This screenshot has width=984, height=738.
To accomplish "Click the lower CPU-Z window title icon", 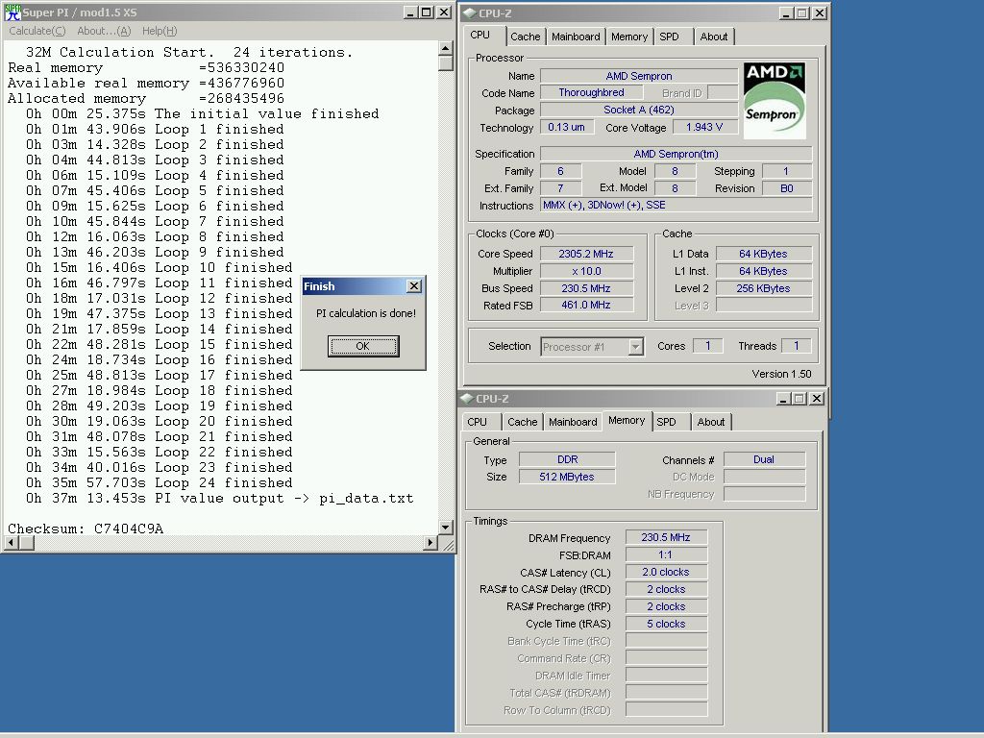I will (466, 399).
